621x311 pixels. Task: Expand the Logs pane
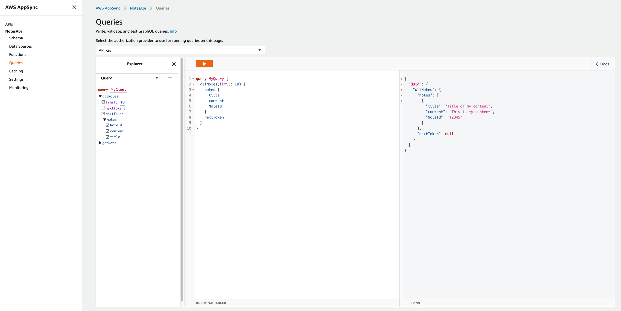[416, 303]
